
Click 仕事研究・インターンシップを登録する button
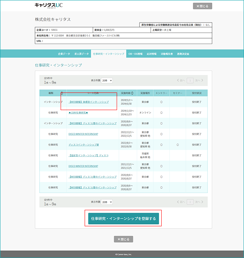coord(124,219)
